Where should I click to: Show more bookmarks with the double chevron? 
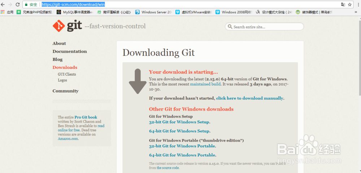[356, 12]
